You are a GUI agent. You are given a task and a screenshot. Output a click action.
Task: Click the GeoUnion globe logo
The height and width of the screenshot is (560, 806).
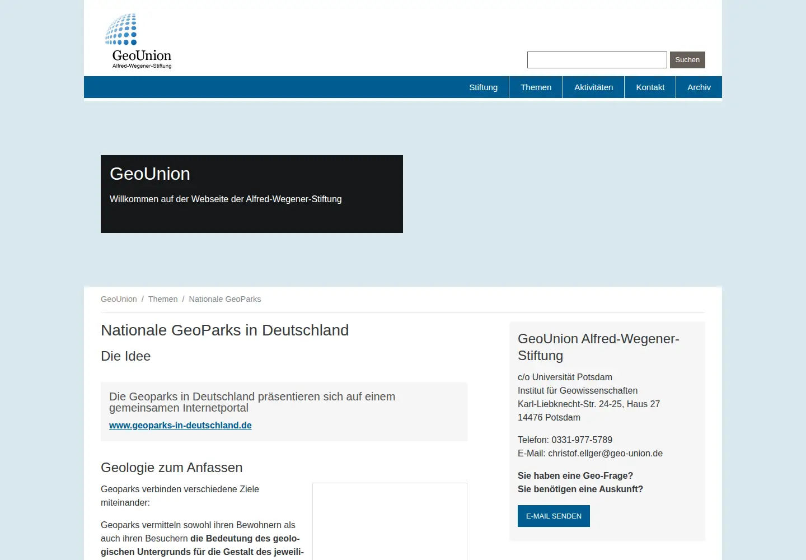click(138, 41)
